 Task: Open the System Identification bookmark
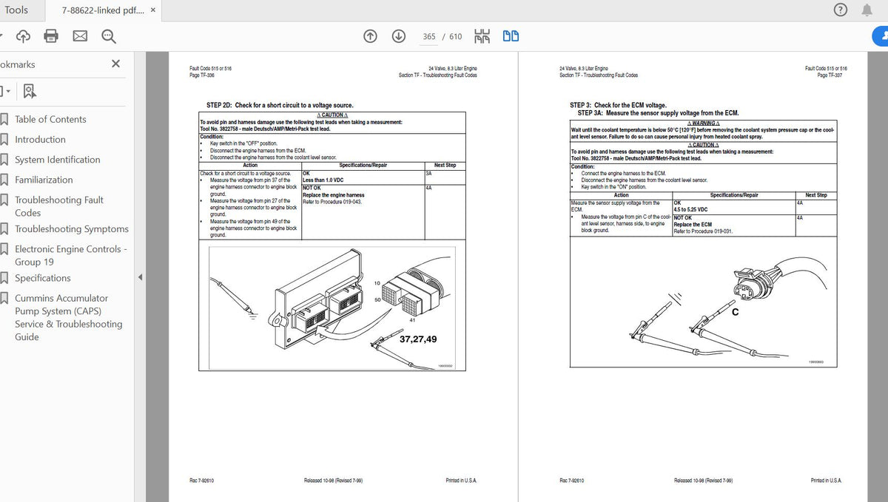[x=58, y=159]
